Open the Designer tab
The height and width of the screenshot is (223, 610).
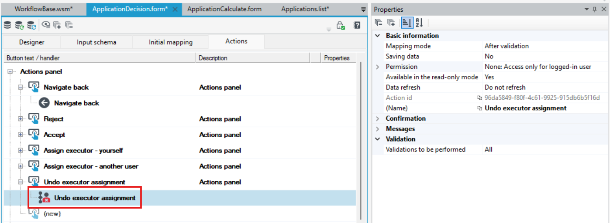tap(31, 42)
